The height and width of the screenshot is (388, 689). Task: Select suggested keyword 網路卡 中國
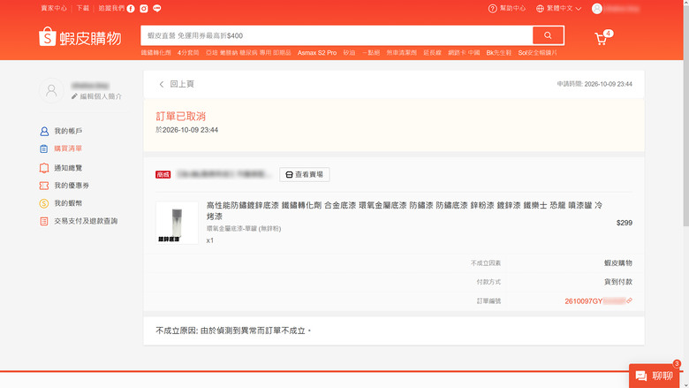(464, 53)
